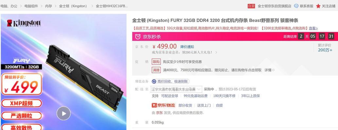Play the product video
The image size is (338, 130).
tap(63, 113)
